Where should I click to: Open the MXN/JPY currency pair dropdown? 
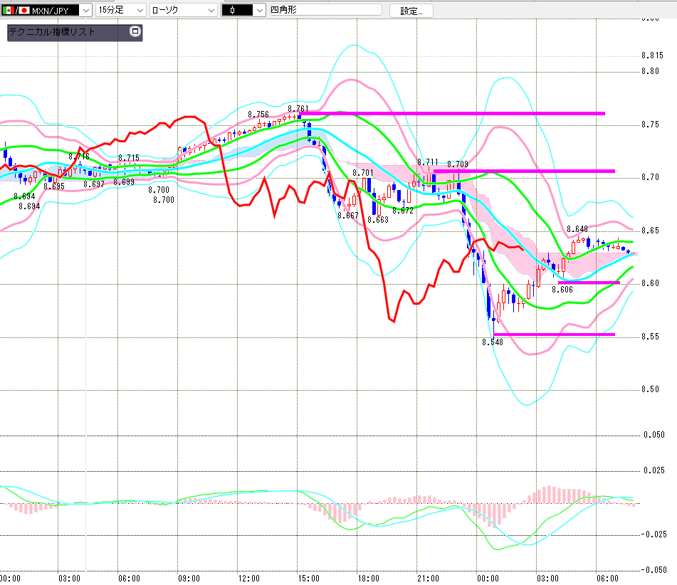pos(46,10)
